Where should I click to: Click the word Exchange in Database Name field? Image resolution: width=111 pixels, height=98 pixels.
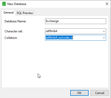tap(52, 21)
